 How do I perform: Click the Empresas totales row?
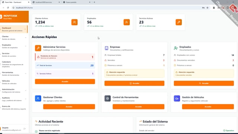click(x=134, y=55)
